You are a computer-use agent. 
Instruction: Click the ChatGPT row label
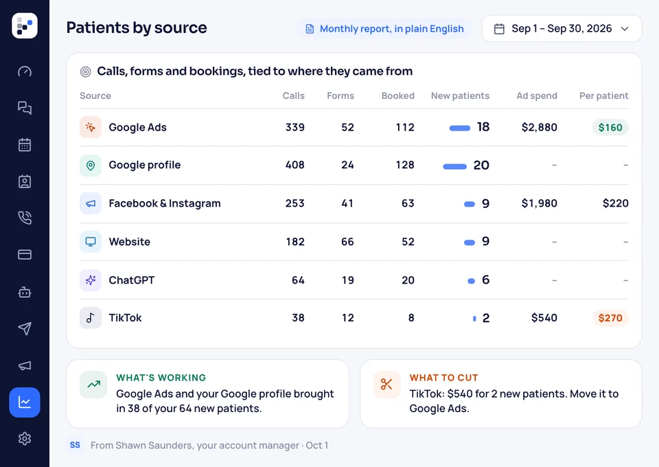(x=132, y=280)
